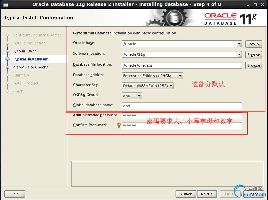Image resolution: width=268 pixels, height=200 pixels.
Task: Cancel the installation
Action: click(254, 194)
